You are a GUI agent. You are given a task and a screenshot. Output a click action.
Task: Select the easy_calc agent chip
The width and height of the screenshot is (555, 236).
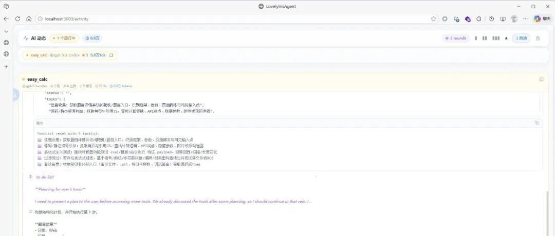[x=69, y=55]
